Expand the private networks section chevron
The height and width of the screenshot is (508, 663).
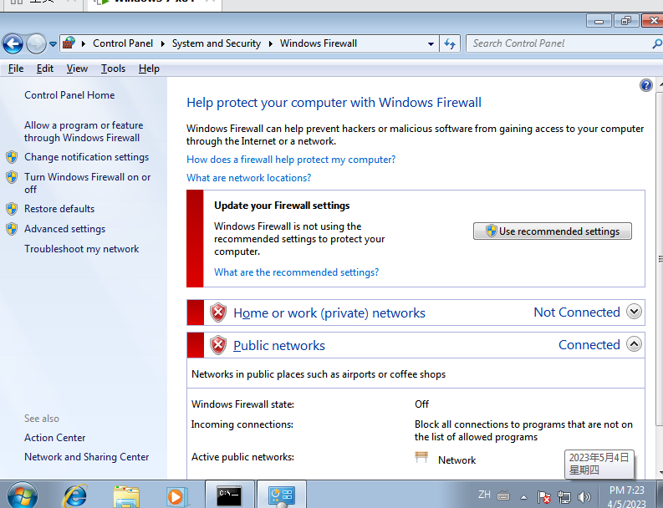pos(634,312)
